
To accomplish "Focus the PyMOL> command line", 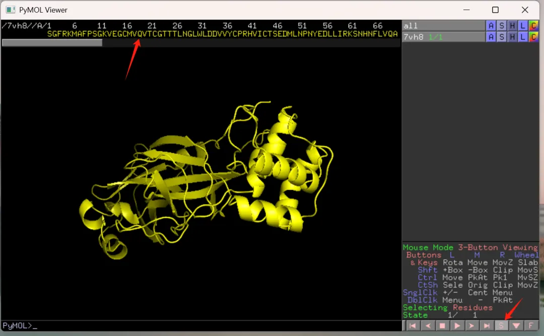I will click(201, 325).
